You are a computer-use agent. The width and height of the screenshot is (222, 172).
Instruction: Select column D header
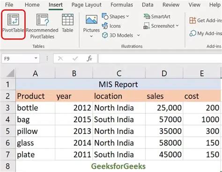tap(164, 73)
